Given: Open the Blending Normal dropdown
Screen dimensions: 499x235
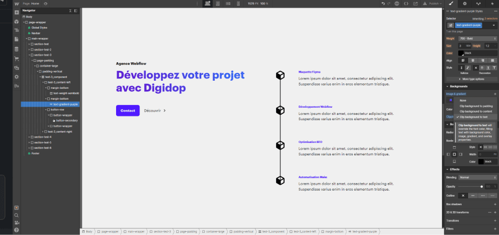Looking at the screenshot, I should [x=478, y=178].
